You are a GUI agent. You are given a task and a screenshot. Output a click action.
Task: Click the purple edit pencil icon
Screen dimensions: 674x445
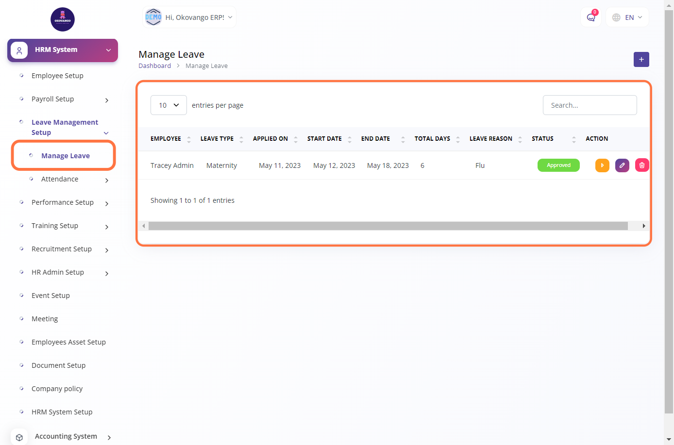622,165
